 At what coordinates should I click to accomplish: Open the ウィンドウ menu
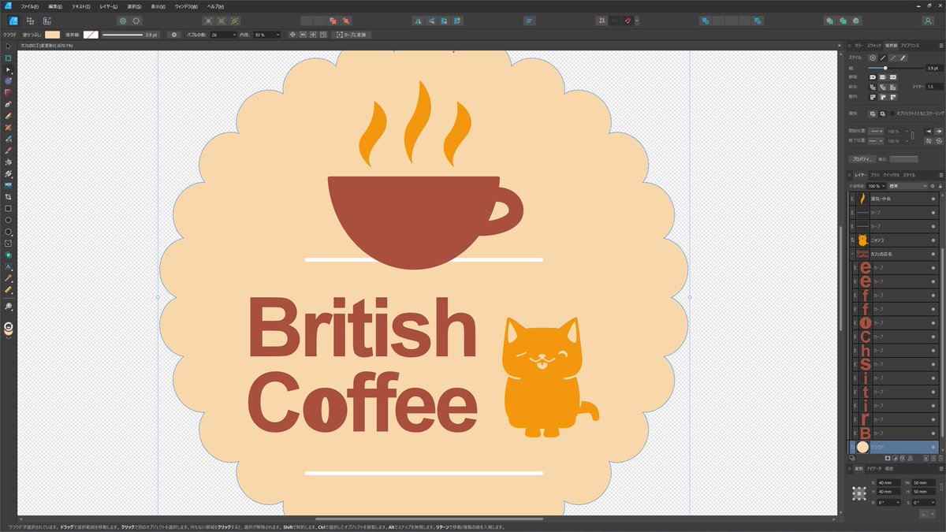(x=187, y=6)
